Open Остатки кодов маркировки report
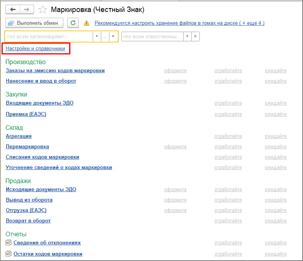This screenshot has width=303, height=261. (x=48, y=254)
